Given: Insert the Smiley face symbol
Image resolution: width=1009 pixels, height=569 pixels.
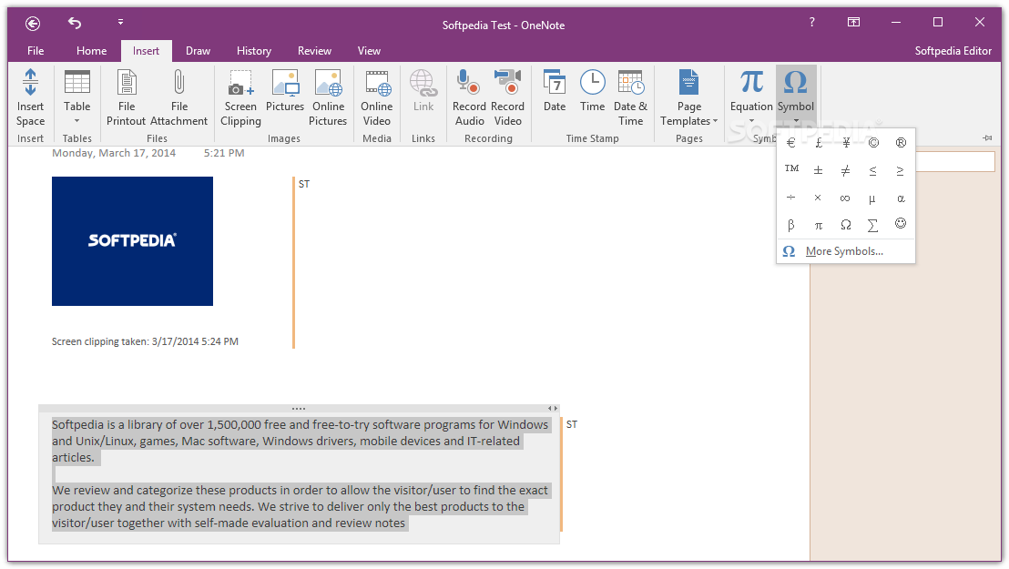Looking at the screenshot, I should tap(901, 224).
